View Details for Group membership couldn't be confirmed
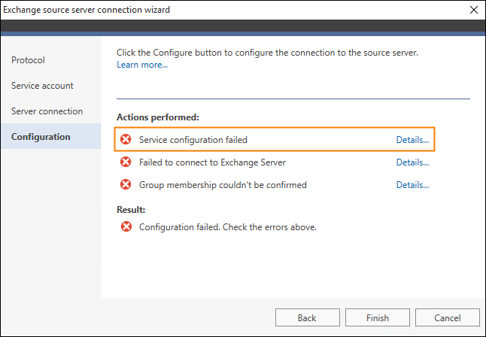Viewport: 486px width, 337px height. 412,185
